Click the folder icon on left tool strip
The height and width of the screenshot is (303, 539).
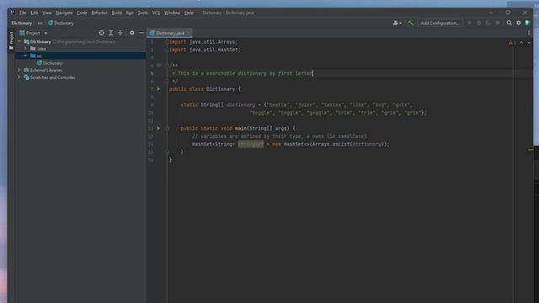click(x=11, y=48)
